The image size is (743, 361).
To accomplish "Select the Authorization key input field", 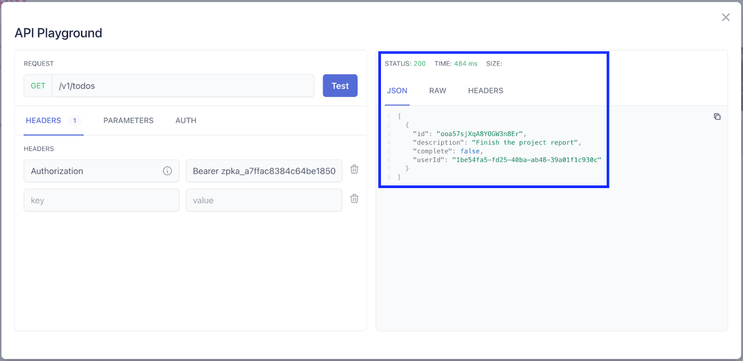I will pos(93,171).
